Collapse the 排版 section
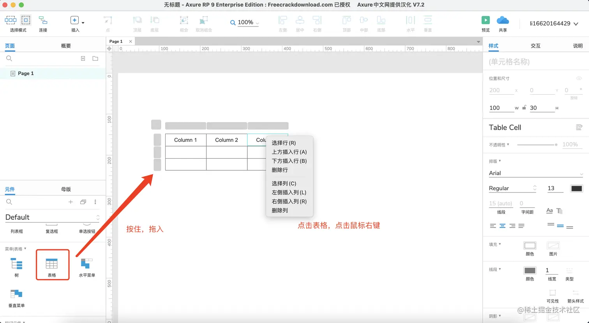The width and height of the screenshot is (589, 323). 495,161
